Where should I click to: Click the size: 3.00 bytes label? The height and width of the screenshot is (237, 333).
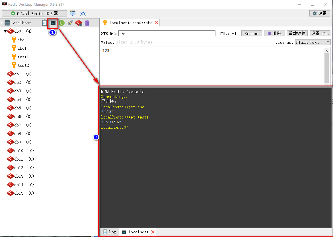(x=134, y=42)
